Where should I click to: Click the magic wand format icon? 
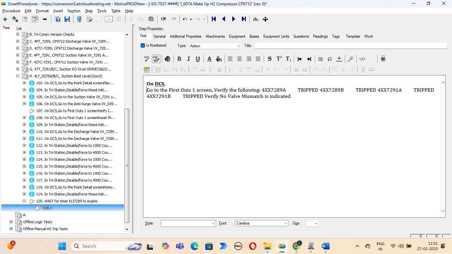pyautogui.click(x=350, y=59)
